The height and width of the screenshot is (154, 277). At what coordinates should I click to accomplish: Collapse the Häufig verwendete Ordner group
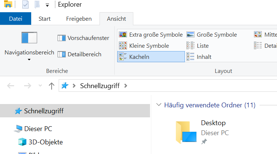point(159,105)
